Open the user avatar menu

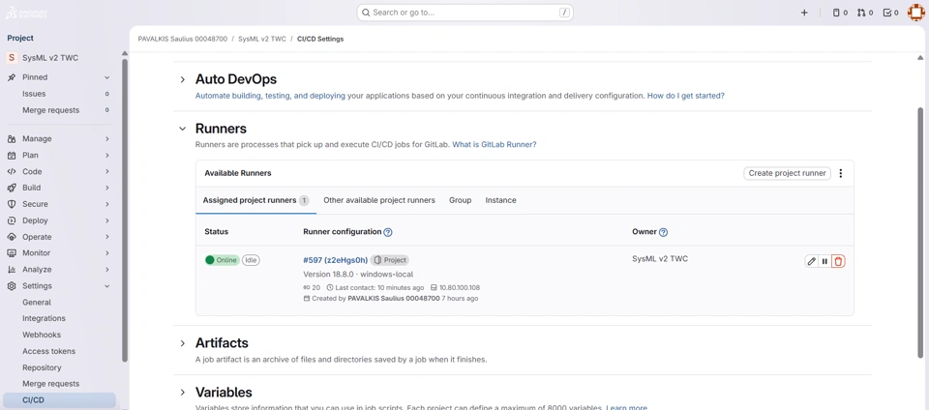tap(915, 13)
